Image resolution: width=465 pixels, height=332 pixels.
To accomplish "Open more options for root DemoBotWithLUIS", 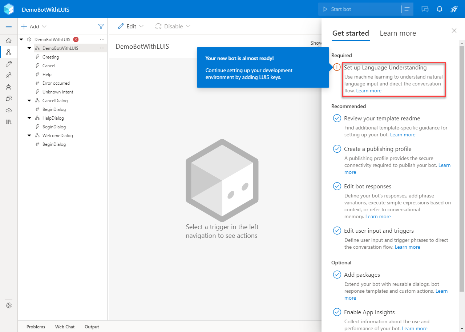I will tap(102, 39).
